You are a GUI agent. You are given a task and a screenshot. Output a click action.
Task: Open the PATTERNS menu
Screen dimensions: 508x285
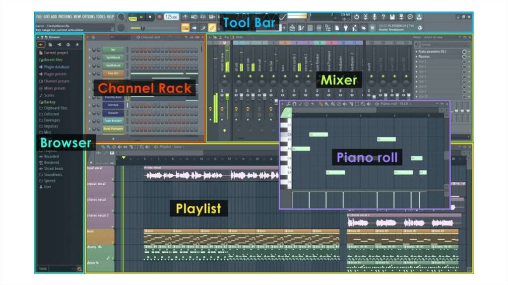(65, 17)
